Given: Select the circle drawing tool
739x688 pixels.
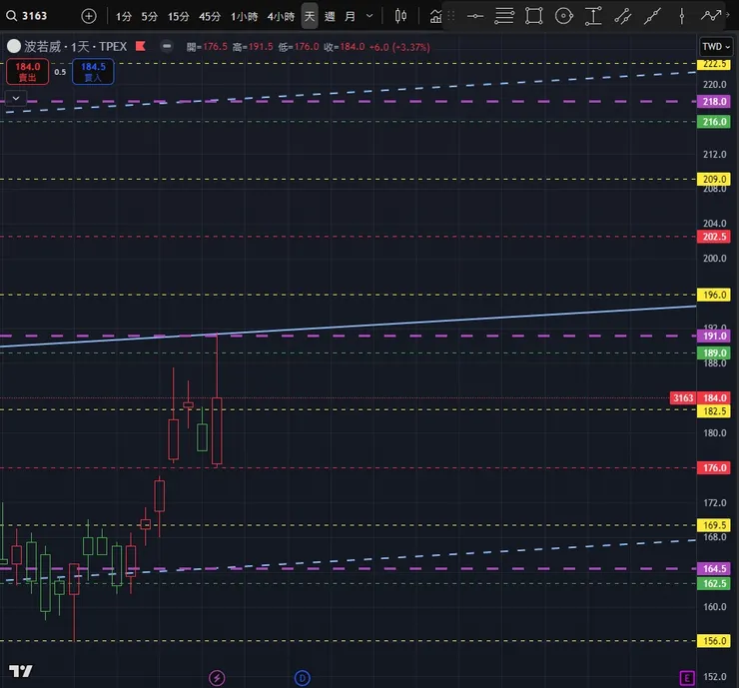Looking at the screenshot, I should pos(563,16).
